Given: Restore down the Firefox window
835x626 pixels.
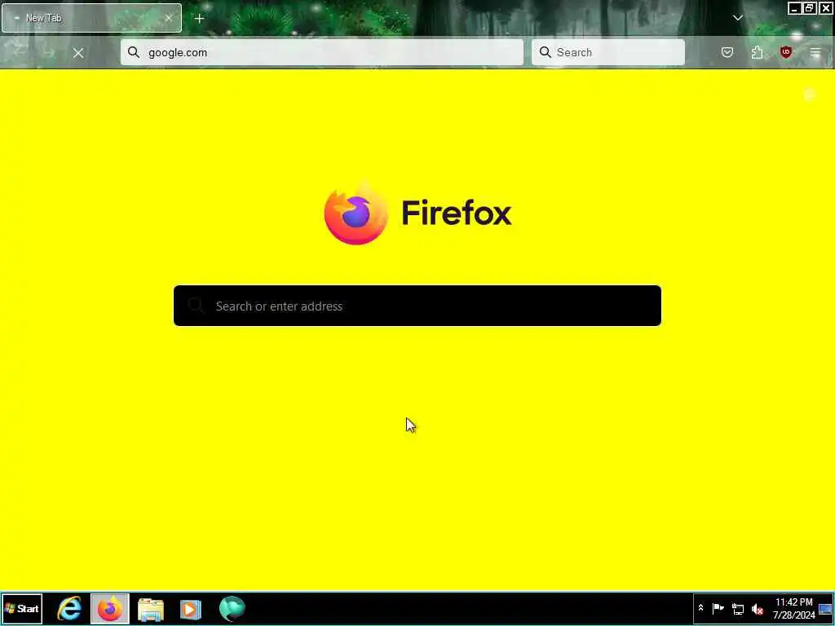Looking at the screenshot, I should coord(810,8).
